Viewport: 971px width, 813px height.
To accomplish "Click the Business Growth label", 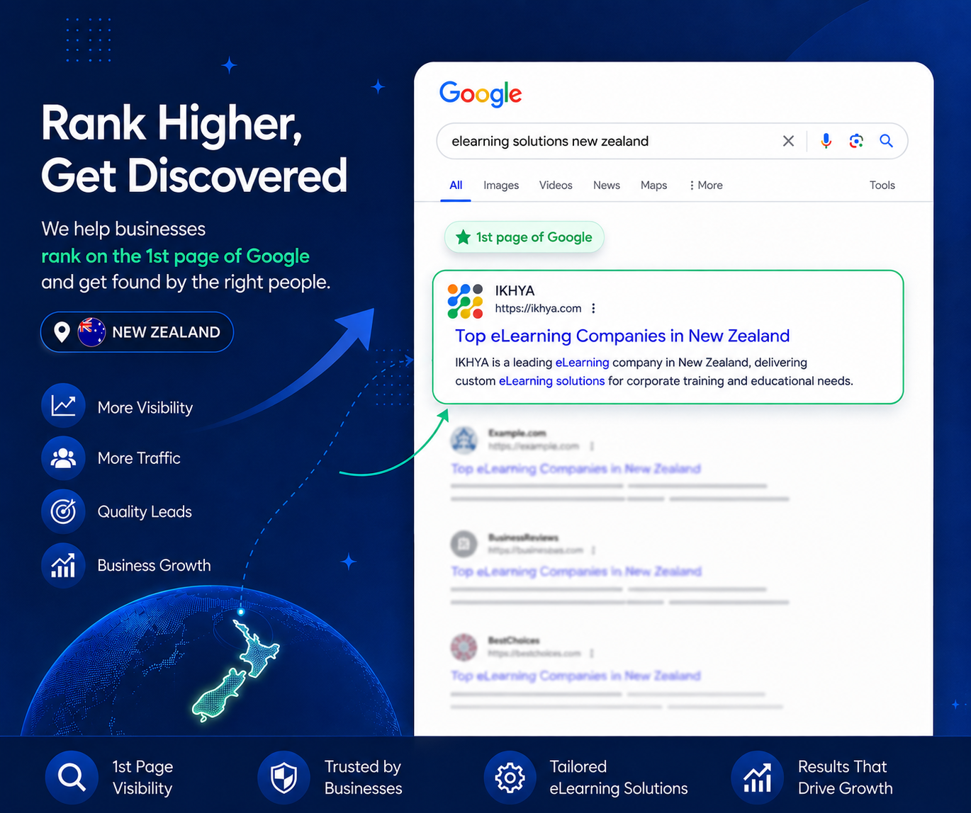I will click(x=154, y=565).
